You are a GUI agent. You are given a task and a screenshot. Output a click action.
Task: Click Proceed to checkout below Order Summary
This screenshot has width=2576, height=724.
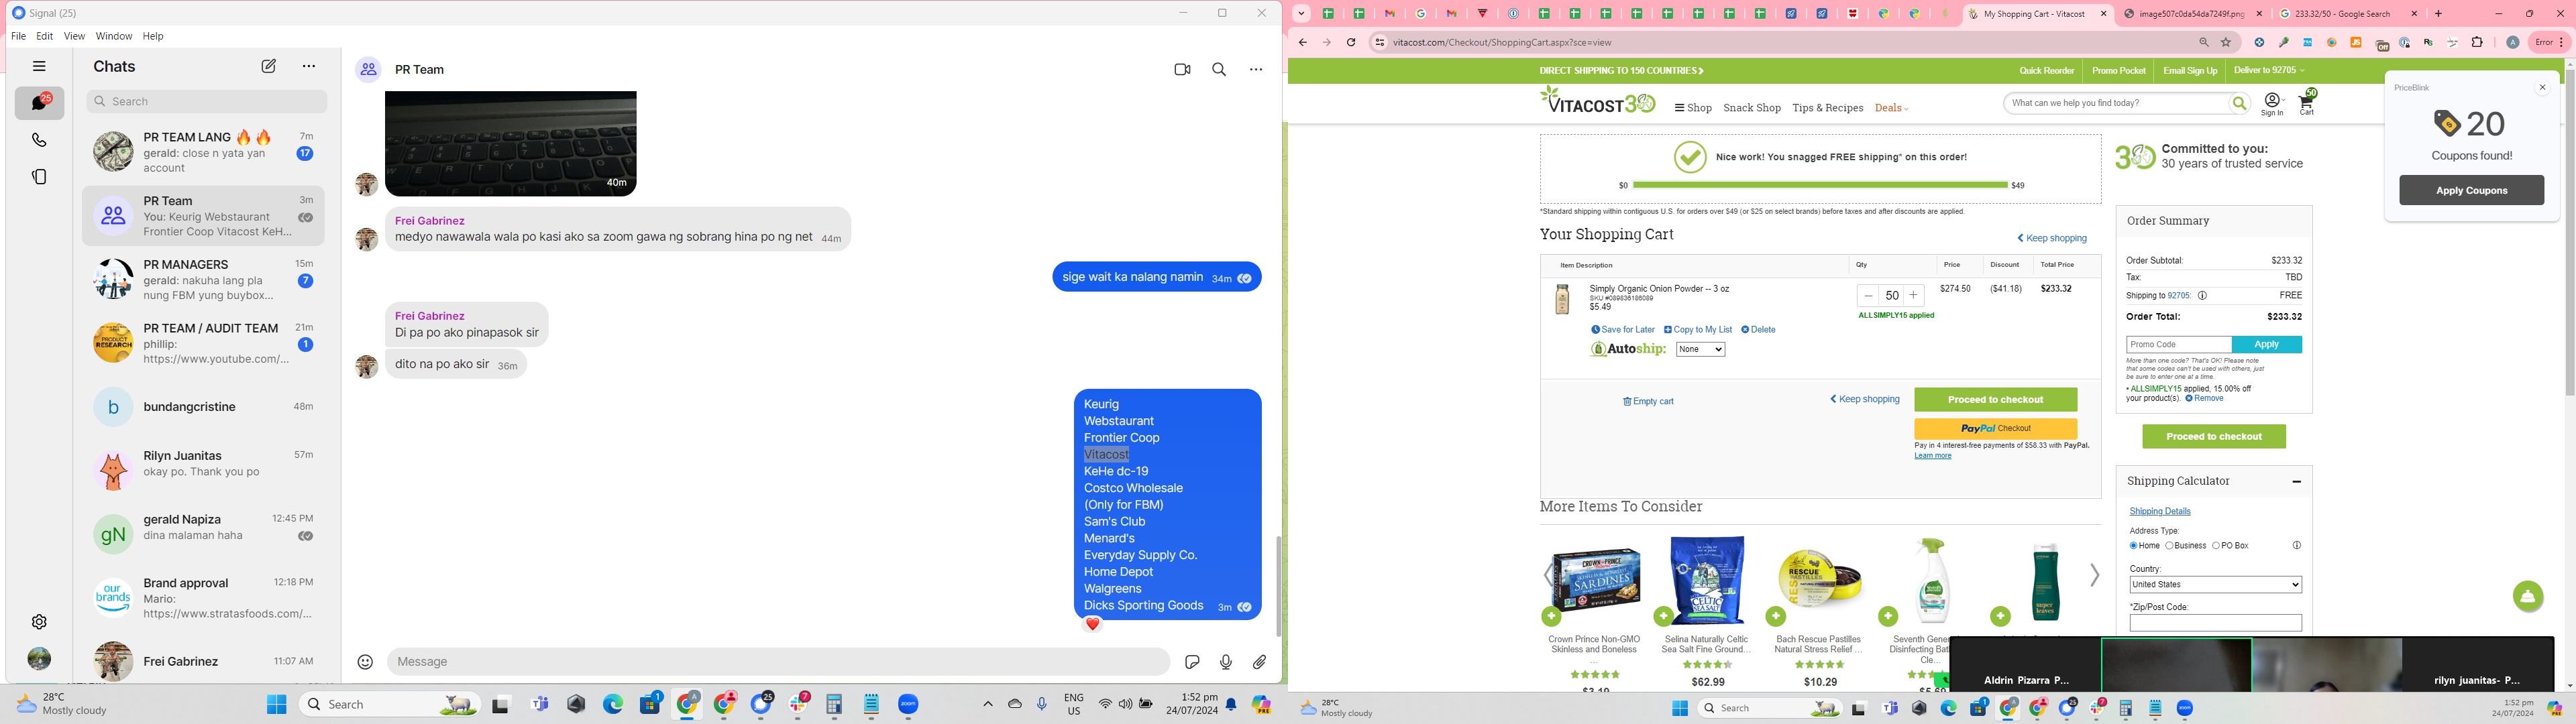coord(2214,437)
